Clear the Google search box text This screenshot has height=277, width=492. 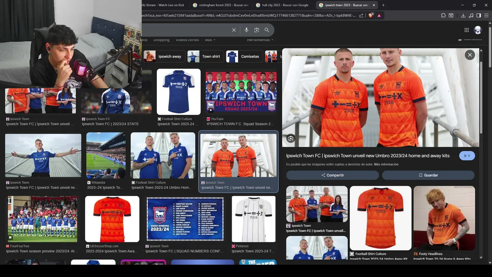234,30
